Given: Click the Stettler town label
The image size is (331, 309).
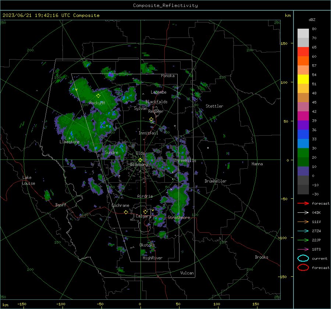Looking at the screenshot, I should [x=214, y=106].
